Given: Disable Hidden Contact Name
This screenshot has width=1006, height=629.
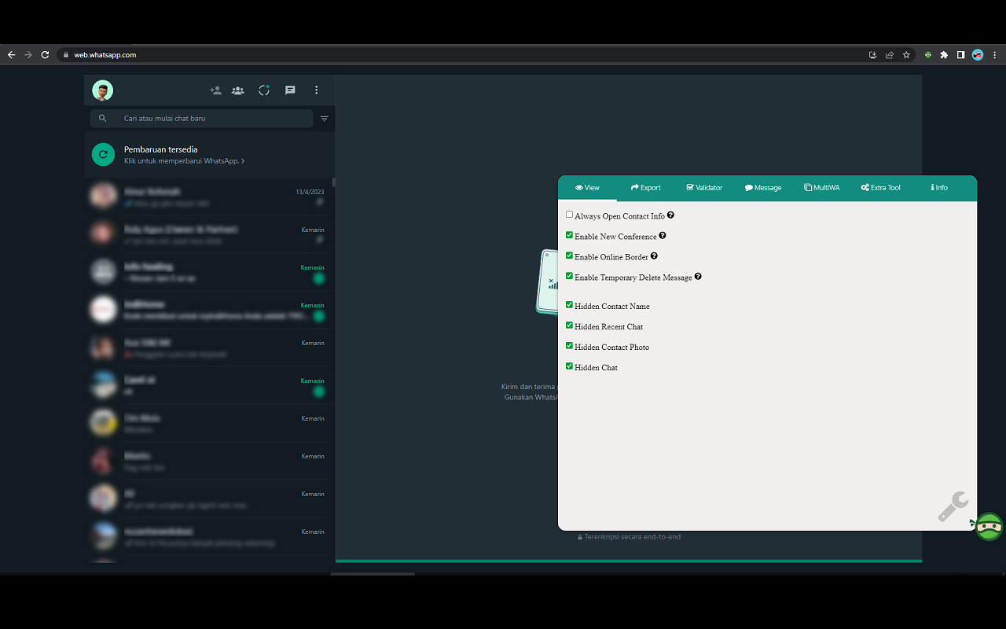Looking at the screenshot, I should (x=569, y=304).
